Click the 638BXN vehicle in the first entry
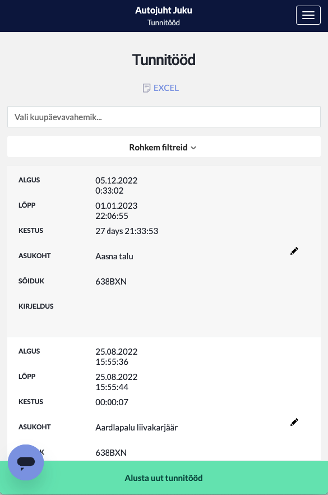 (x=111, y=282)
